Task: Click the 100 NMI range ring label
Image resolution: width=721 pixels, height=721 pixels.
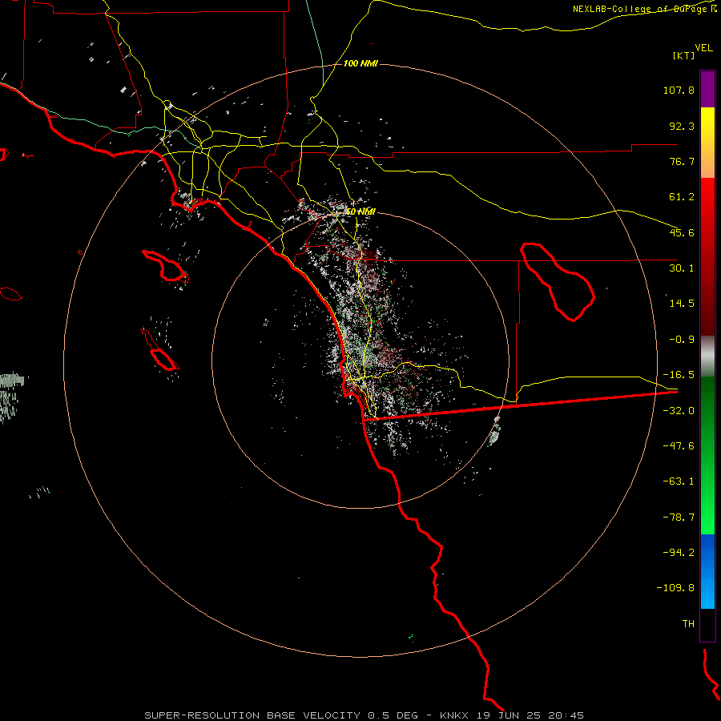Action: [361, 63]
